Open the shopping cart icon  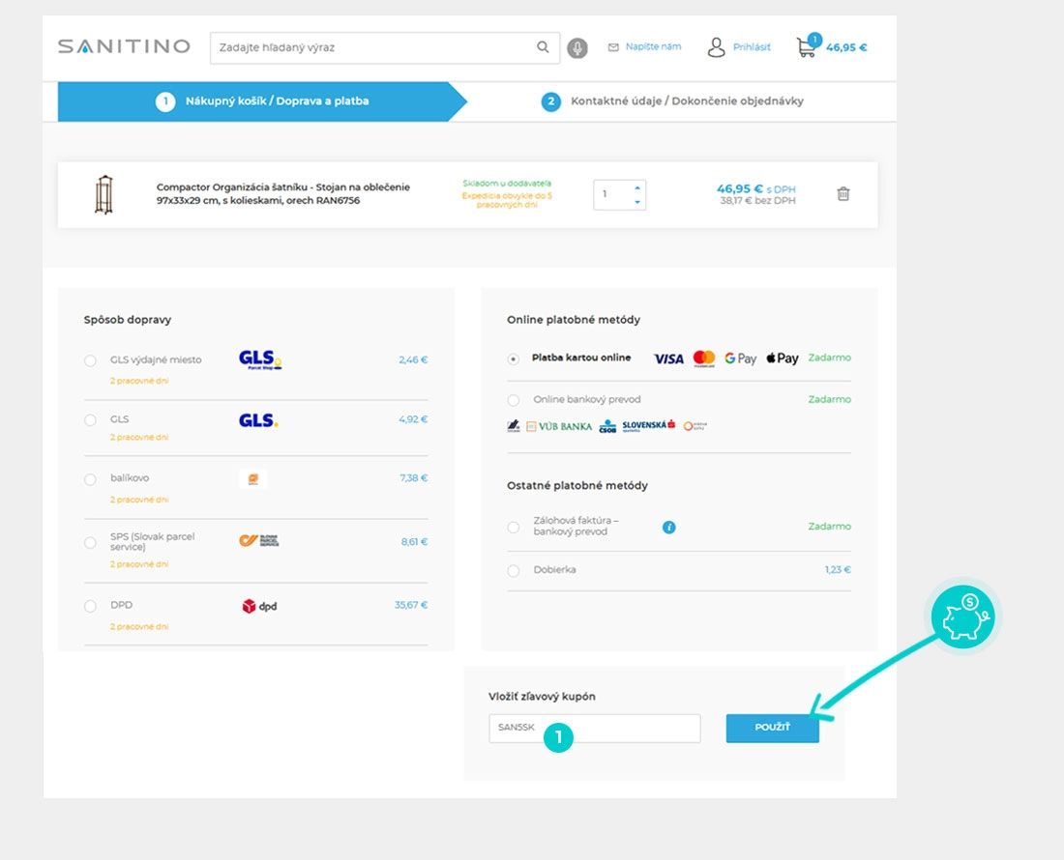pyautogui.click(x=806, y=47)
